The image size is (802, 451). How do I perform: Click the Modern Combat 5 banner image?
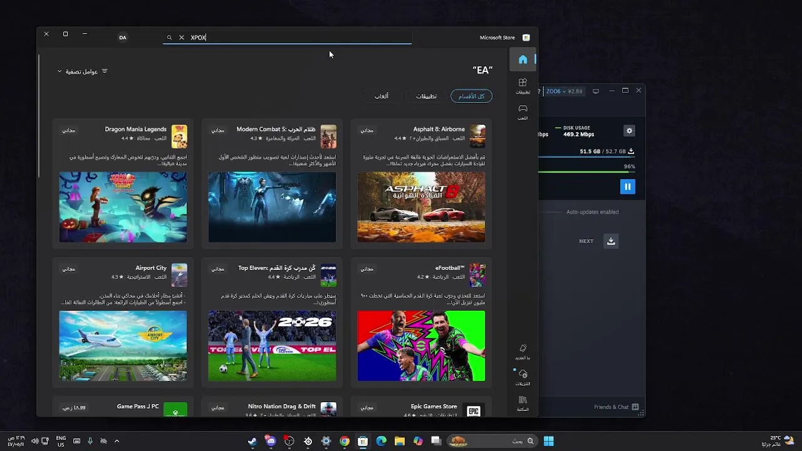272,207
